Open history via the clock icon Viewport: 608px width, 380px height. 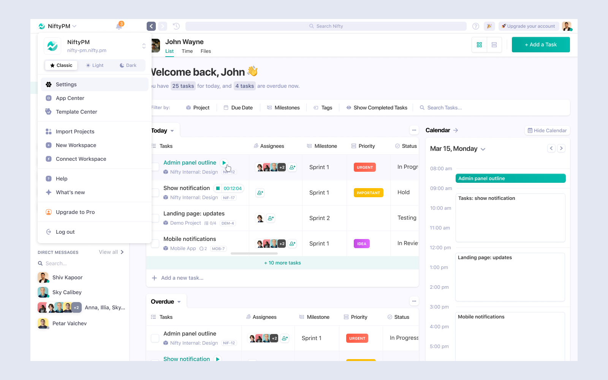[x=176, y=26]
